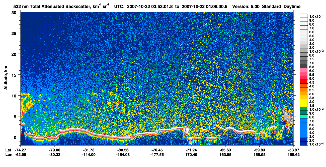Click longitude value '-114.00'
This screenshot has height=167, width=326.
point(89,155)
